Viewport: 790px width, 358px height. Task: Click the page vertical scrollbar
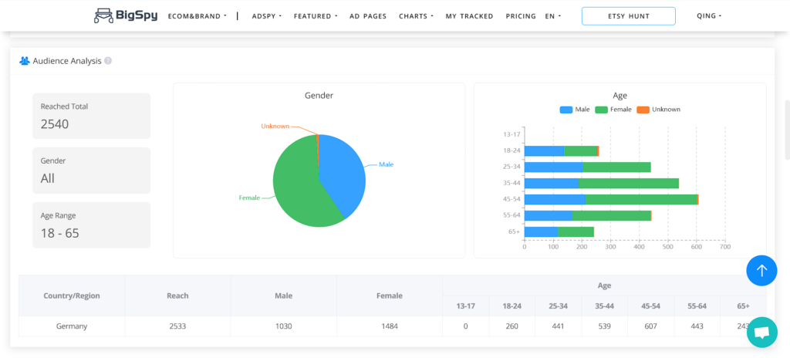787,130
